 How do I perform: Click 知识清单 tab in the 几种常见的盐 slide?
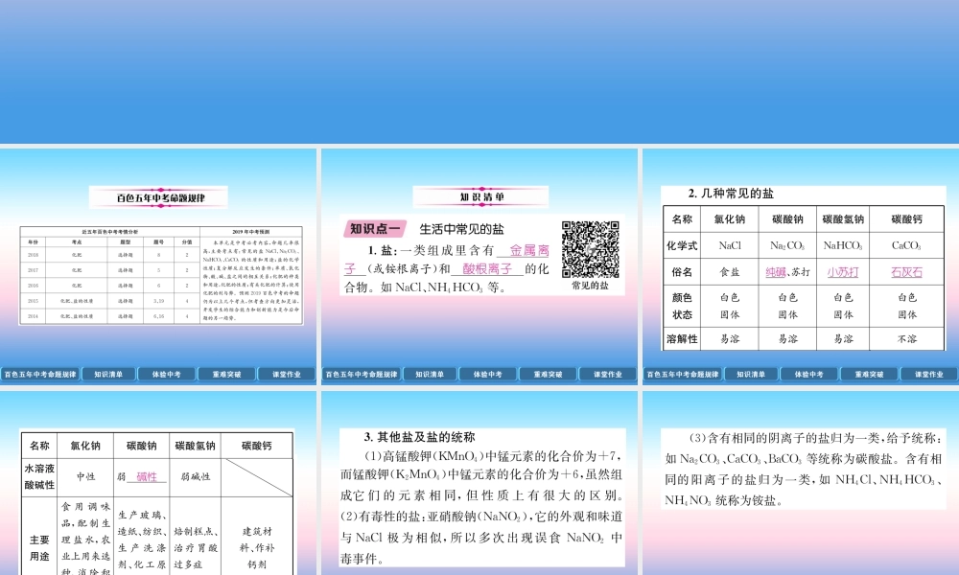pyautogui.click(x=751, y=374)
